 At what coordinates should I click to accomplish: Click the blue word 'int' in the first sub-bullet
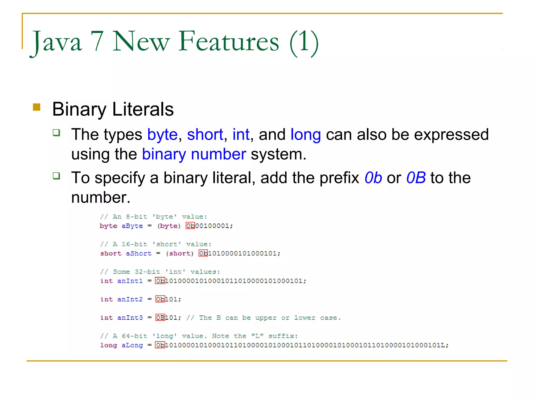(241, 134)
